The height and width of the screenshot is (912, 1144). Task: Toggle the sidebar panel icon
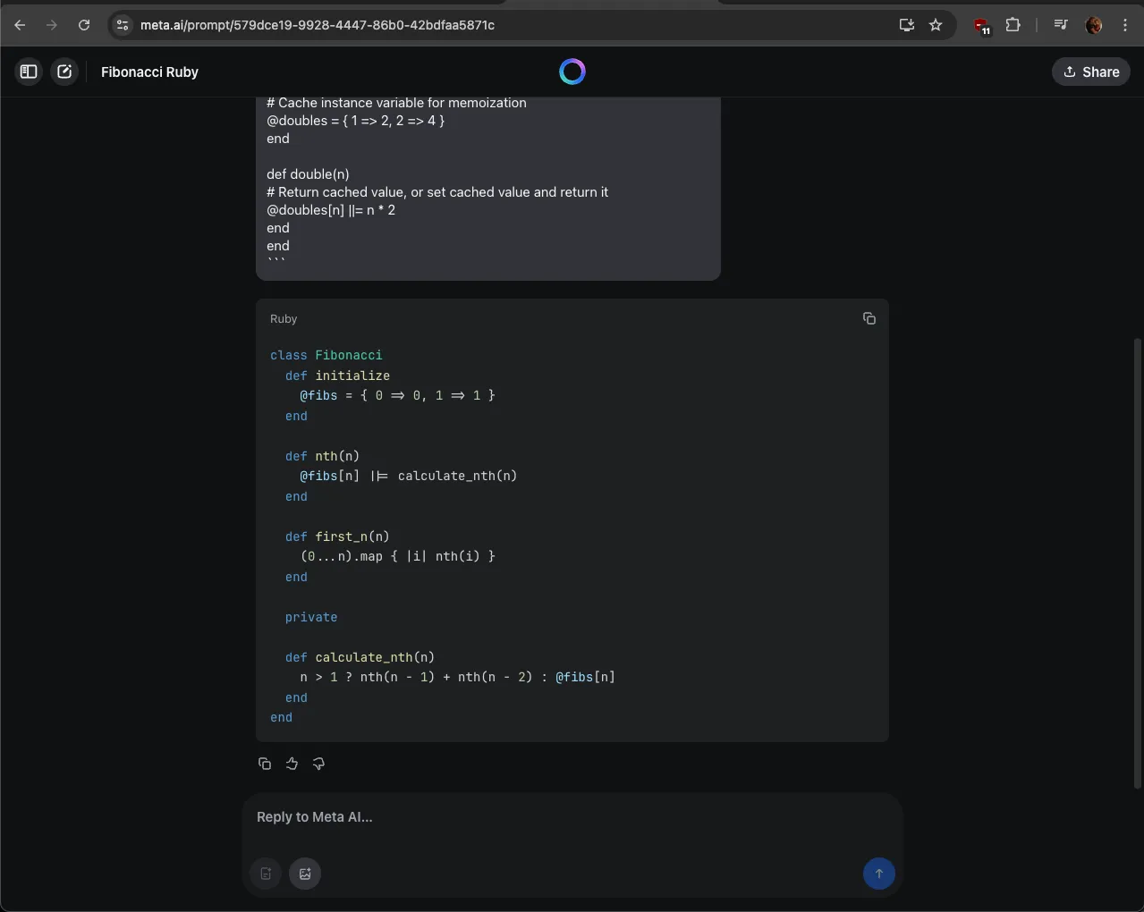coord(29,72)
